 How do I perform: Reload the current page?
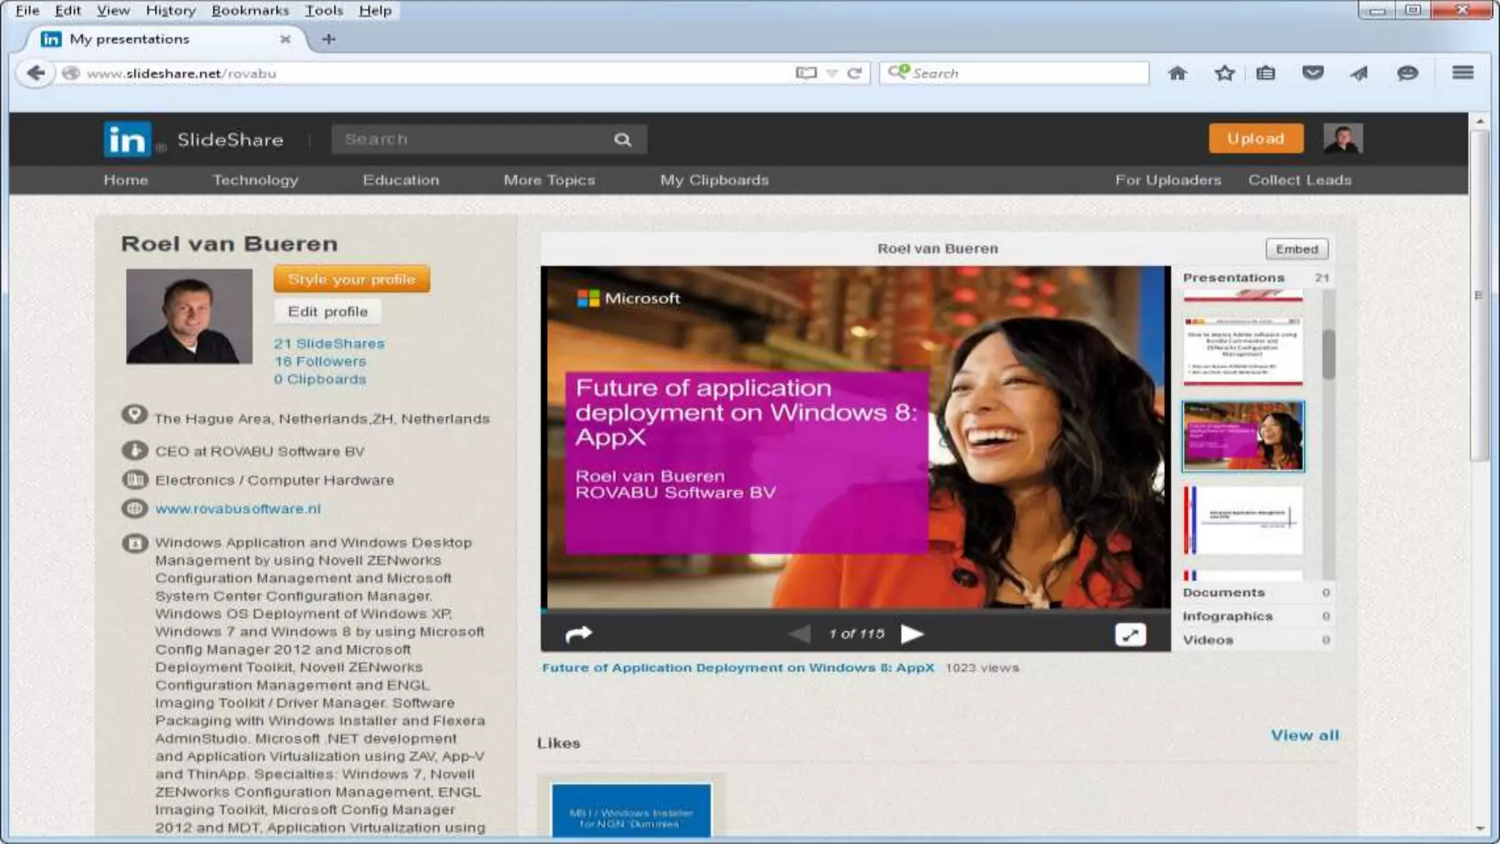coord(854,73)
